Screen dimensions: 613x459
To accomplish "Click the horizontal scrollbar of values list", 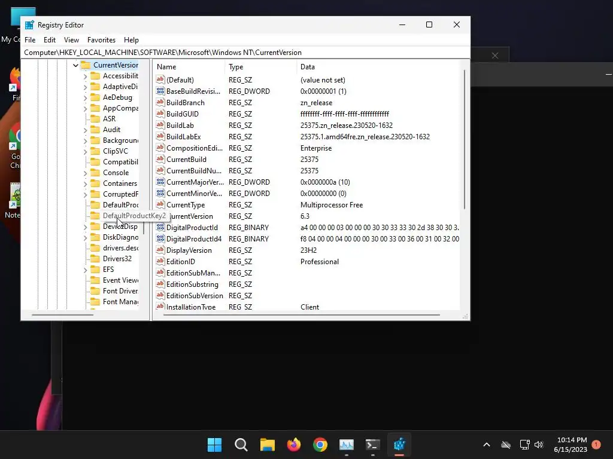I will click(302, 314).
